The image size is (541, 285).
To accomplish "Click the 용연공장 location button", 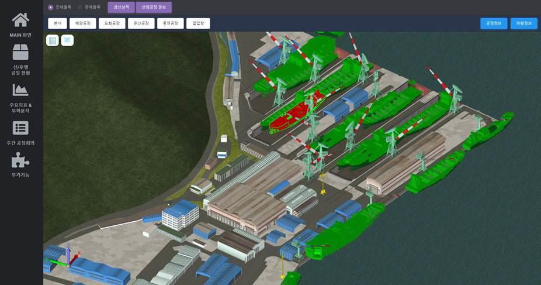I will 170,23.
